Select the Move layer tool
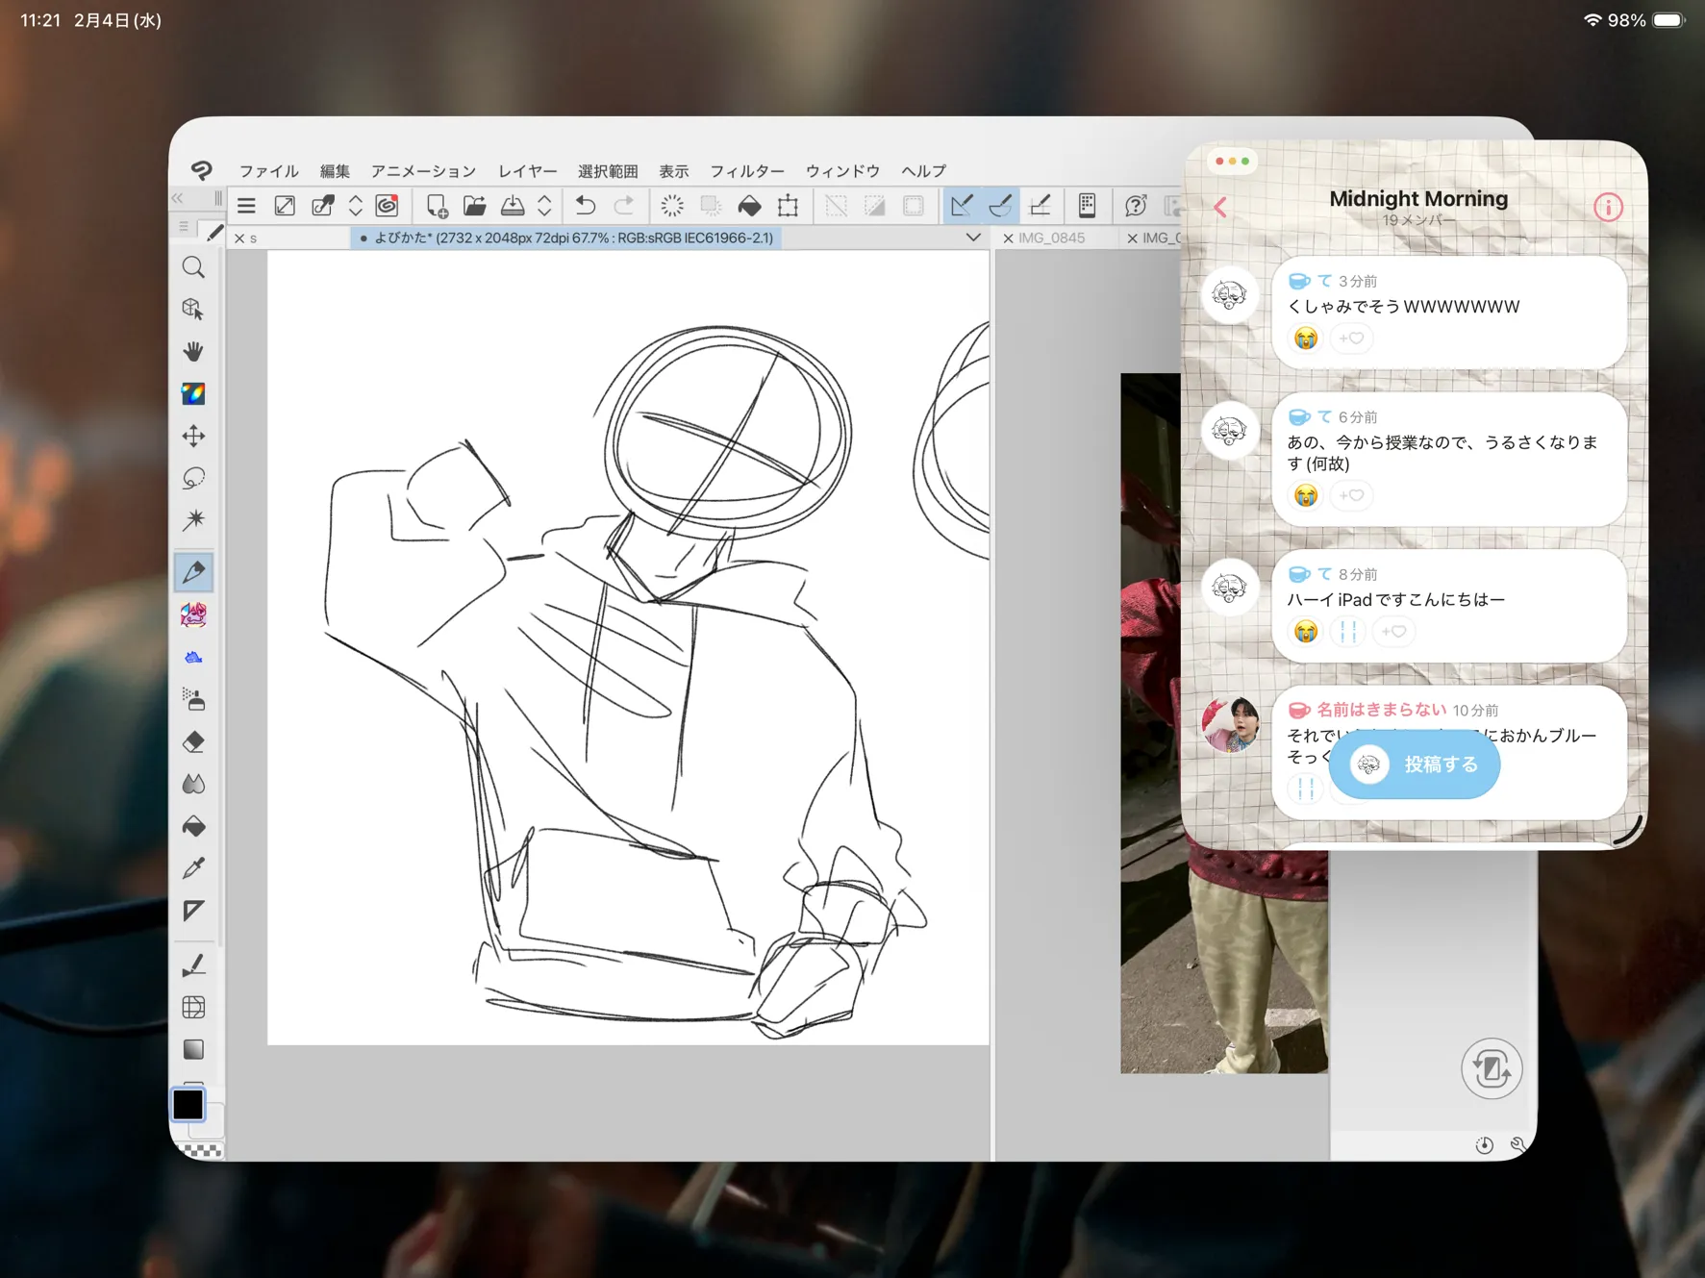 193,436
